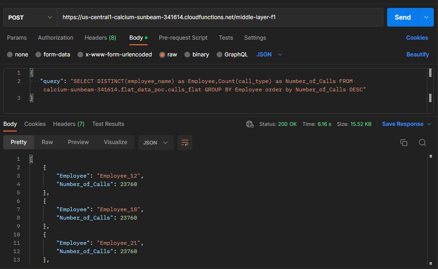This screenshot has height=269, width=438.
Task: Open the POST method dropdown
Action: pos(30,17)
